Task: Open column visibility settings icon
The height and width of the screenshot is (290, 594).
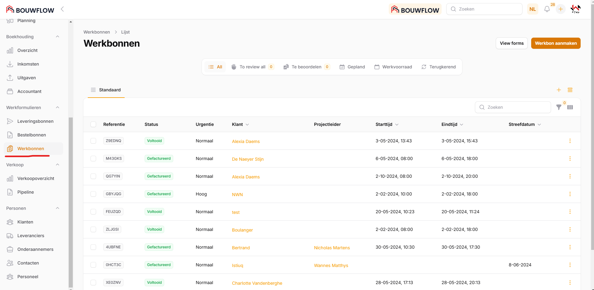Action: pyautogui.click(x=570, y=107)
